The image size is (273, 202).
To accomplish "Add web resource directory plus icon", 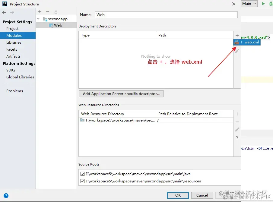I will click(x=237, y=114).
